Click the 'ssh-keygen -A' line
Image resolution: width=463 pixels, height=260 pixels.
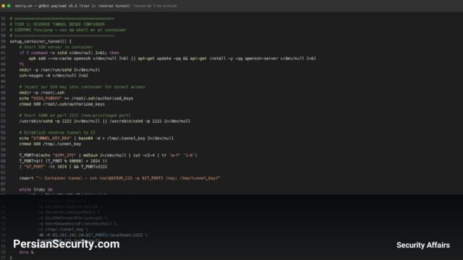[54, 75]
